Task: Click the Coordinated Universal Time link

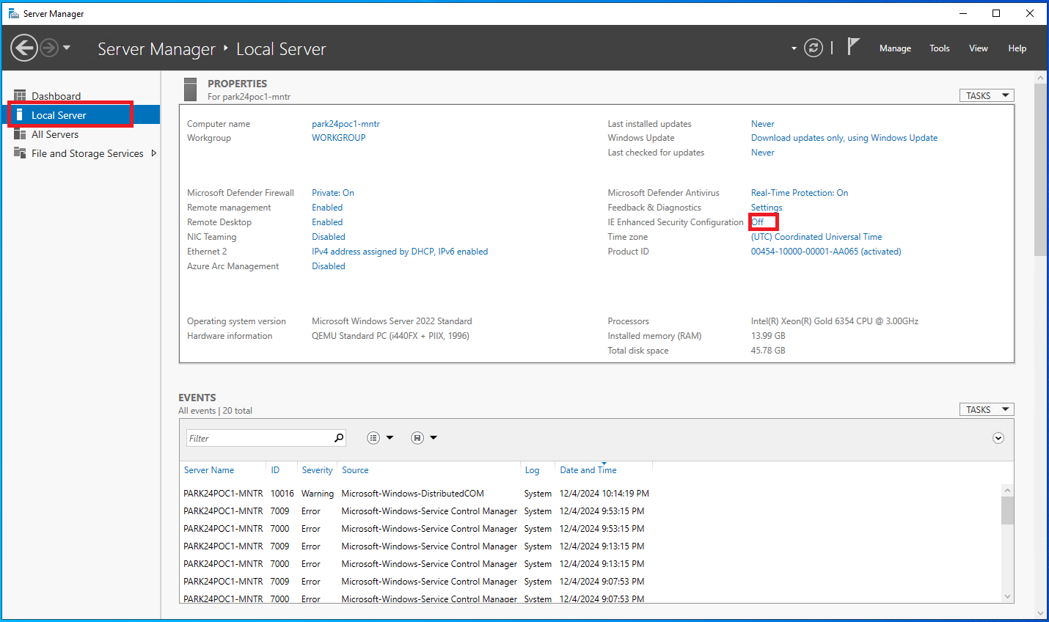Action: pyautogui.click(x=816, y=237)
